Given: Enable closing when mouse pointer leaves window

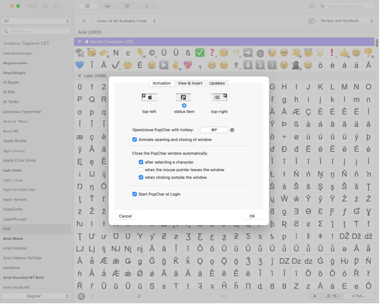Looking at the screenshot, I should [141, 170].
